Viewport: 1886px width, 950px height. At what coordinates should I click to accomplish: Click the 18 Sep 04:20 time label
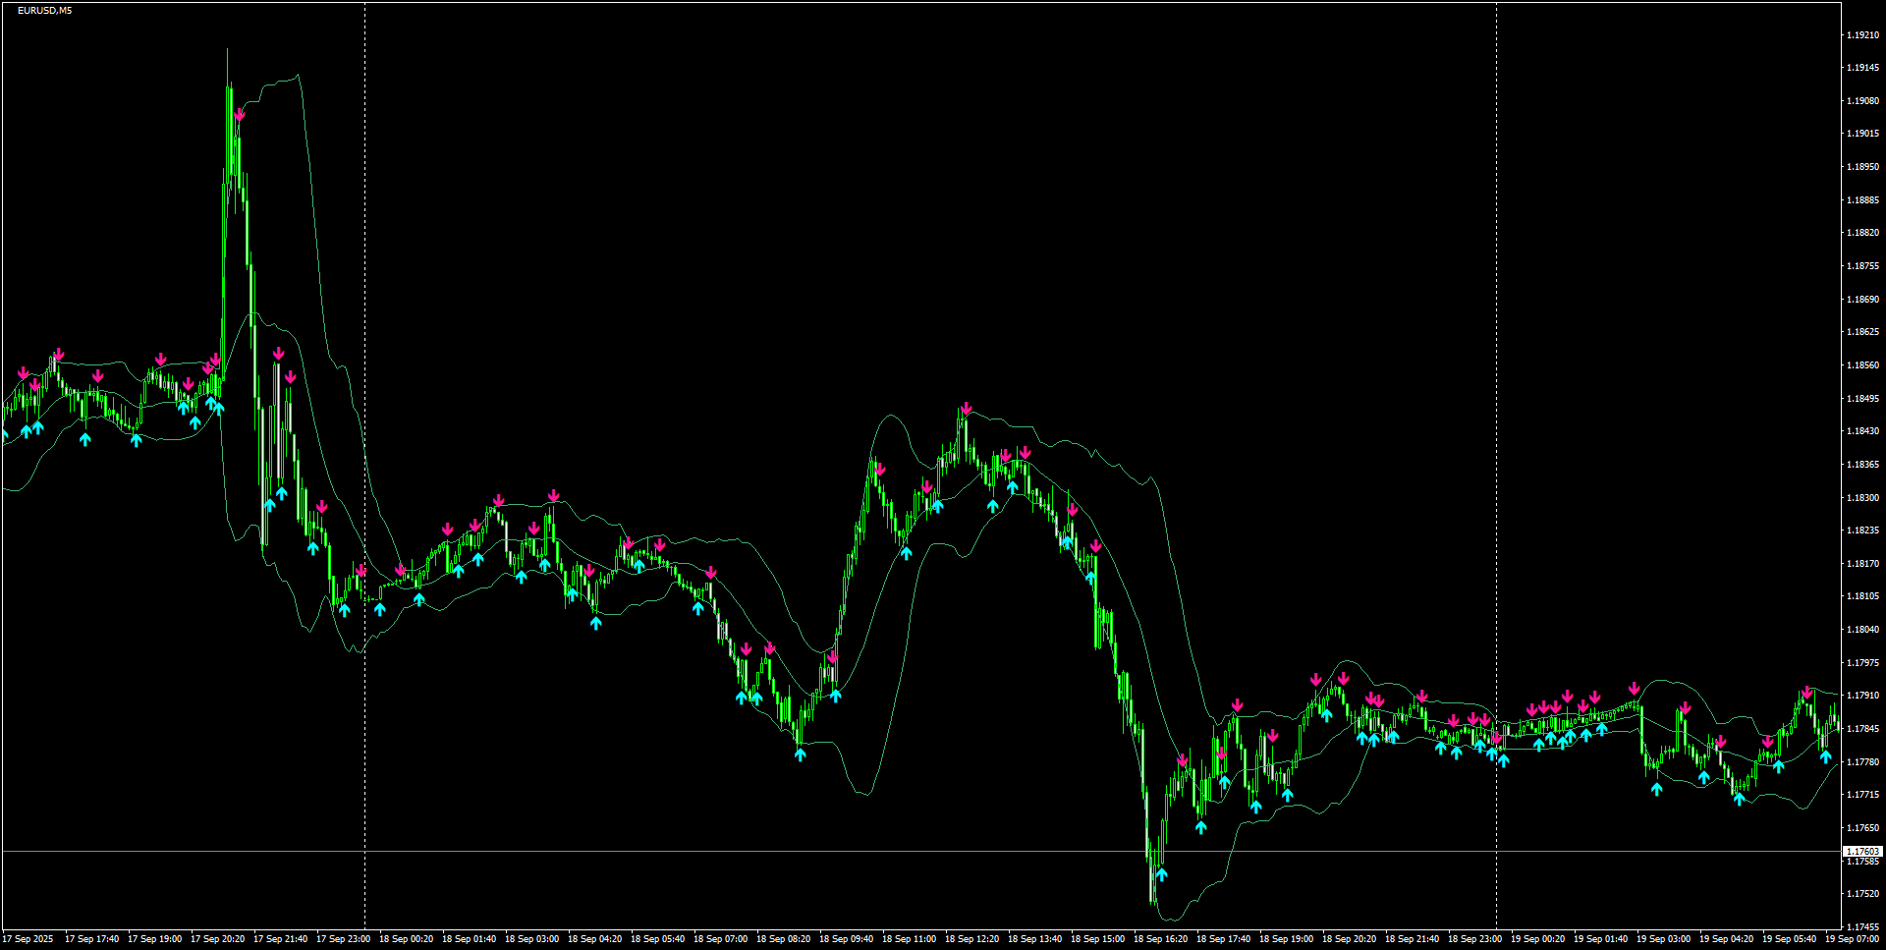[594, 939]
